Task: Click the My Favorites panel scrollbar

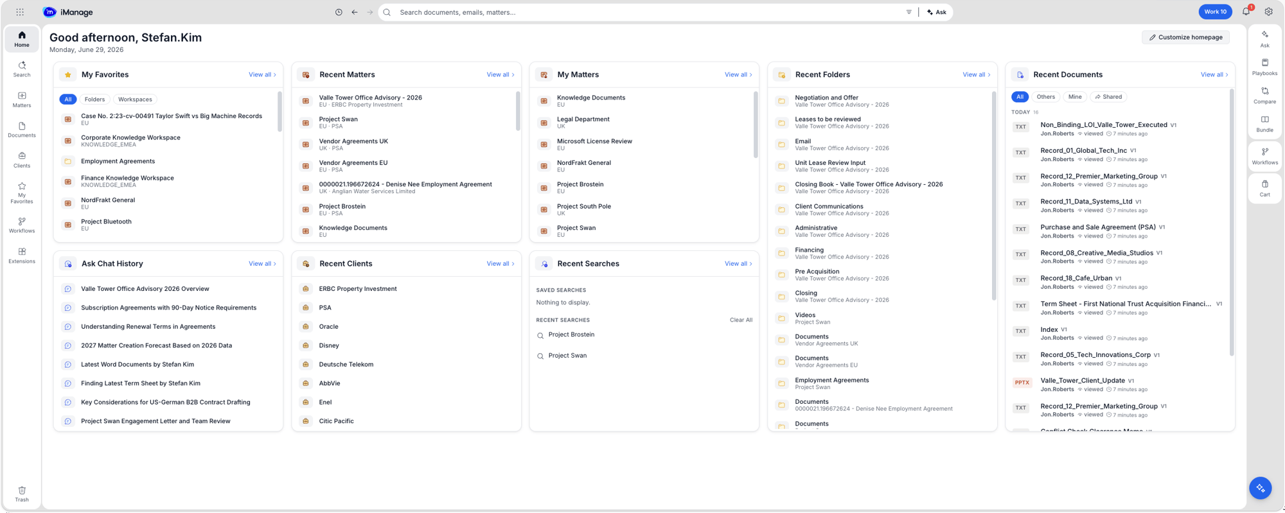Action: pos(279,112)
